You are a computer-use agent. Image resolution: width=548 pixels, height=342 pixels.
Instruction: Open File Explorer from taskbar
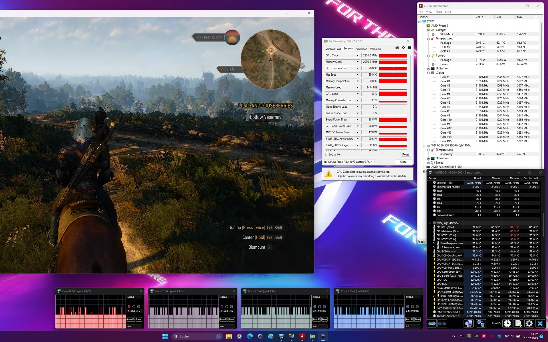[x=229, y=336]
